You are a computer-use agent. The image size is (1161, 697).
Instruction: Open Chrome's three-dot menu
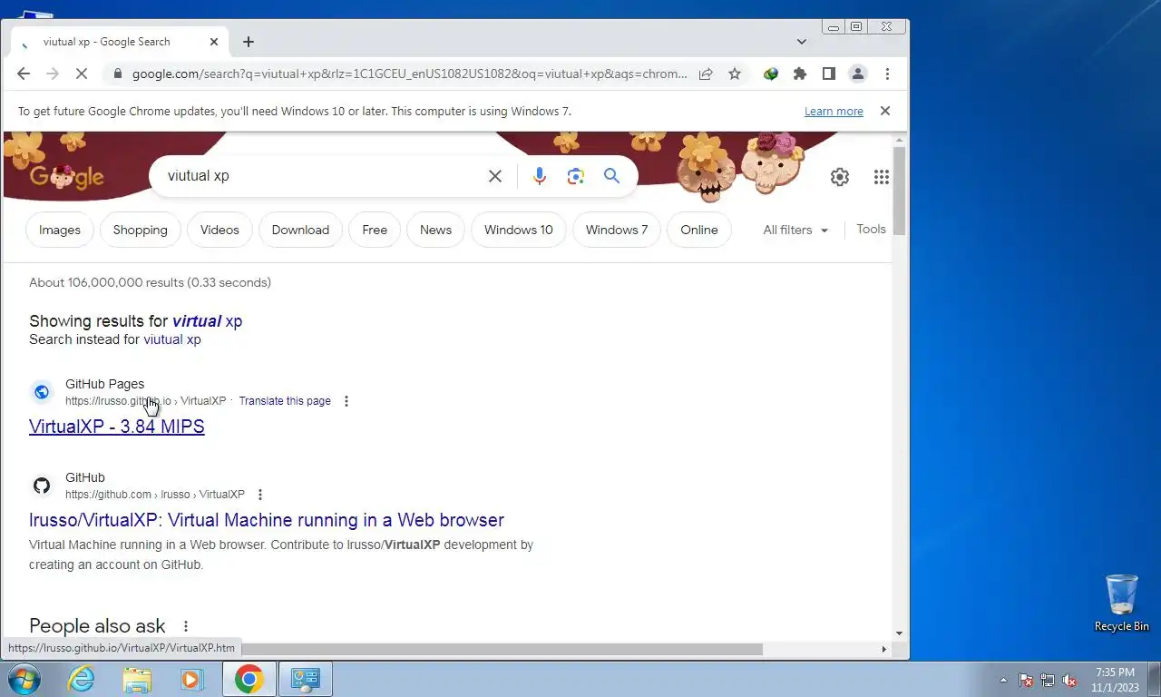click(x=887, y=74)
